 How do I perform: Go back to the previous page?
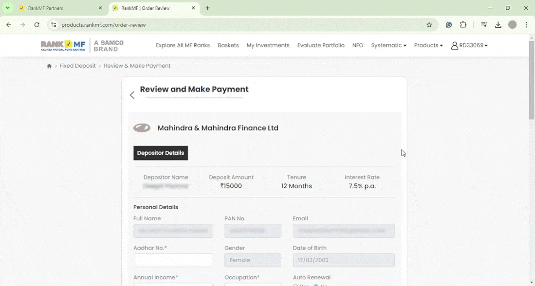[x=9, y=25]
